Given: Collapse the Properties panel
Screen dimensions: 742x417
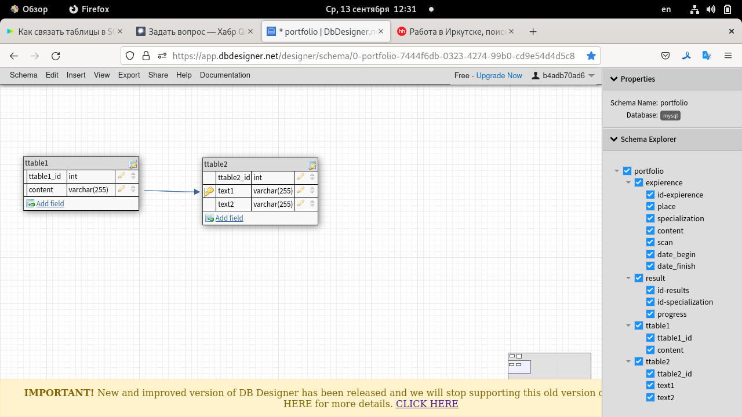Looking at the screenshot, I should tap(613, 79).
